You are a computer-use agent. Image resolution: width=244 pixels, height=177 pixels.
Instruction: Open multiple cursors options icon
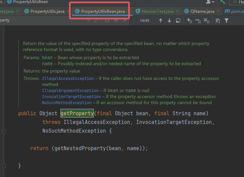pyautogui.click(x=218, y=20)
